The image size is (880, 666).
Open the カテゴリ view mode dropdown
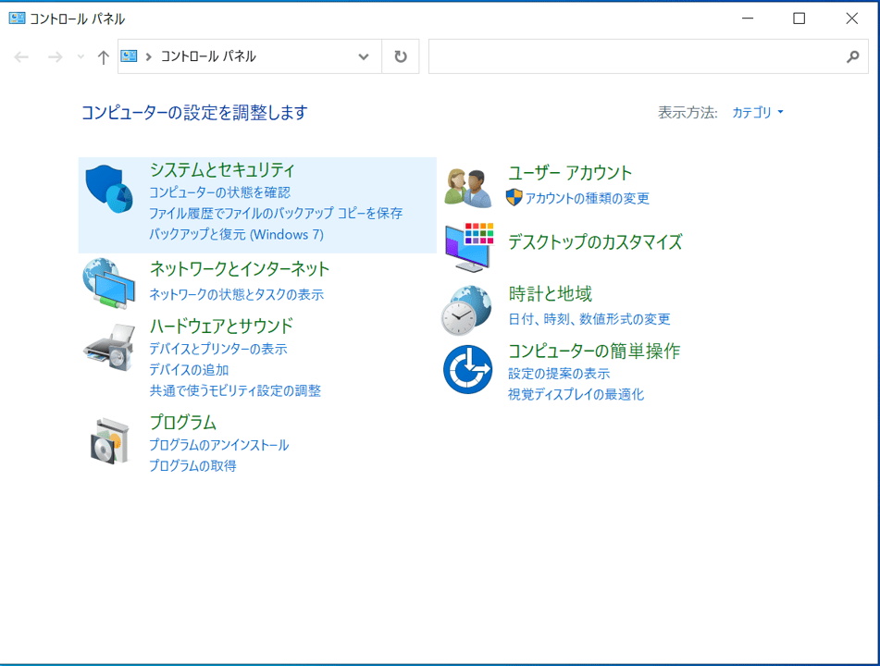click(x=758, y=112)
